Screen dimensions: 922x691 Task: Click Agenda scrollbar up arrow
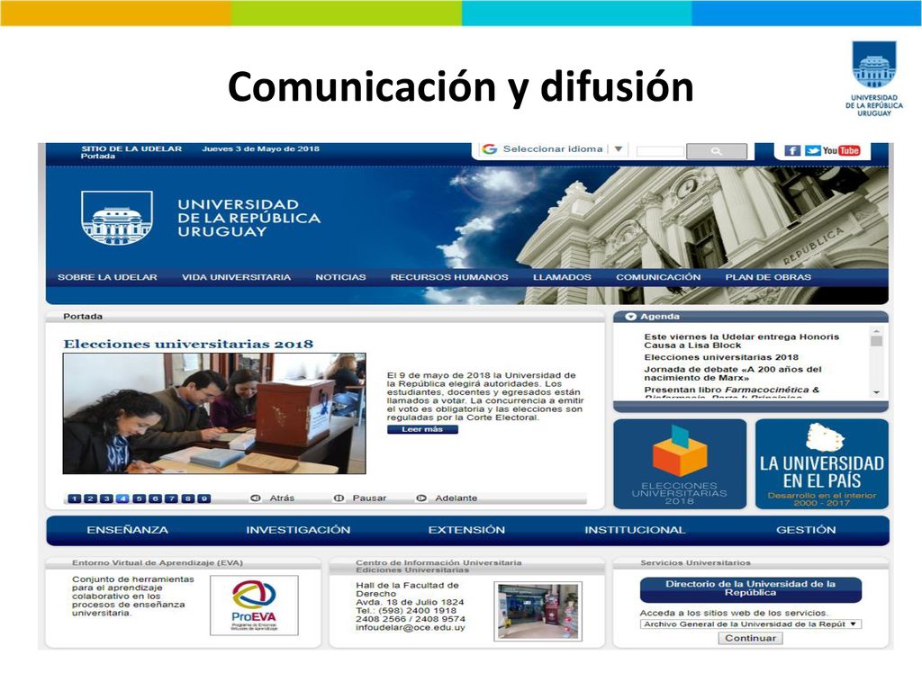click(x=876, y=331)
